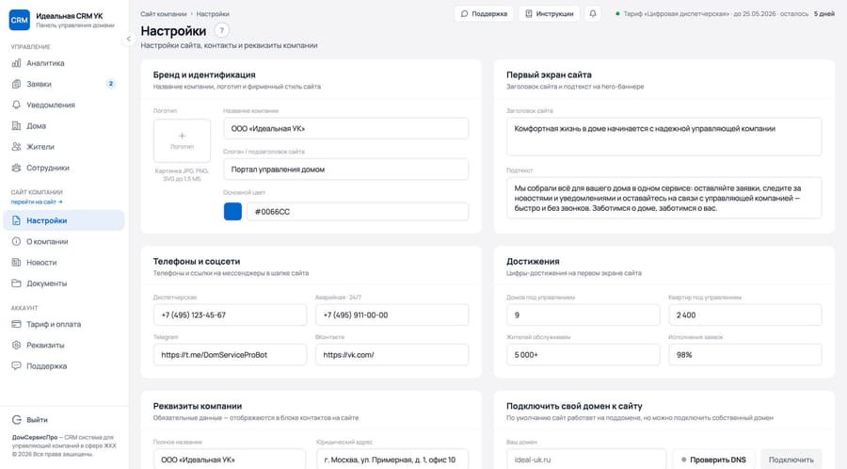Click the Подключить domain button
This screenshot has height=469, width=847.
pos(791,460)
